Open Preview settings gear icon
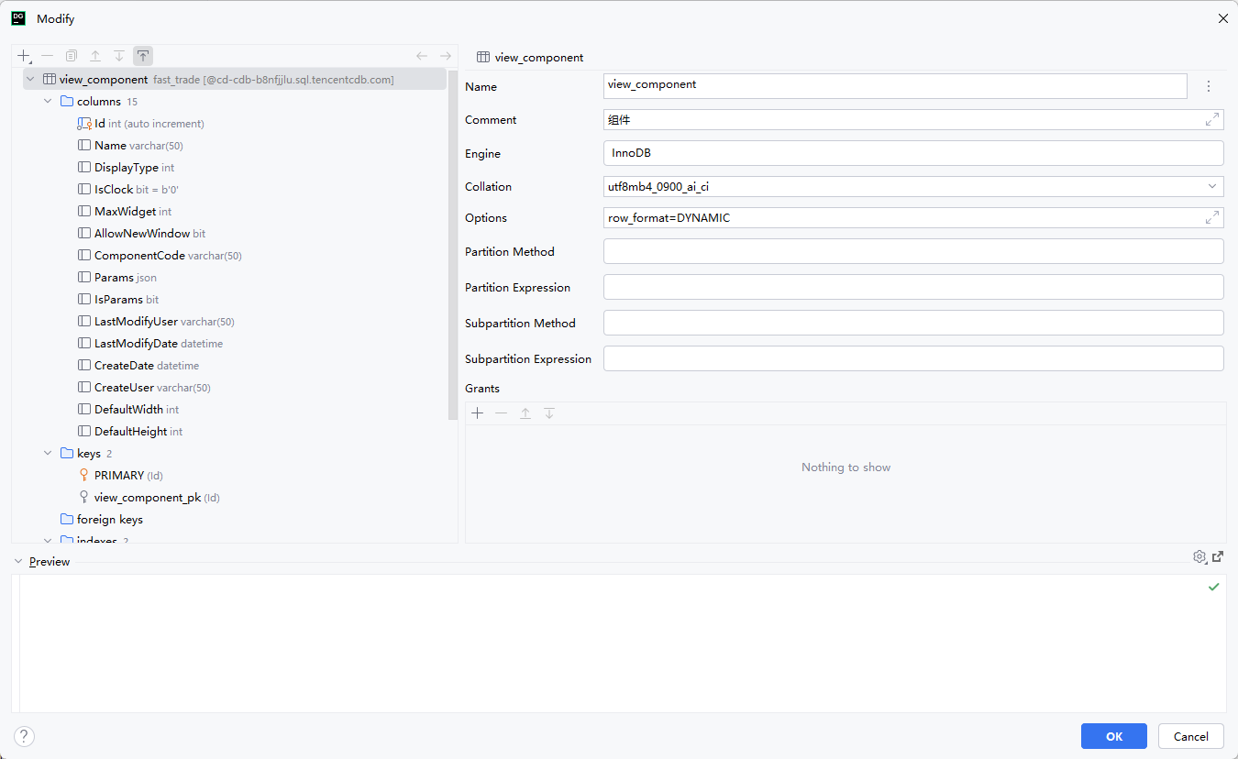The height and width of the screenshot is (759, 1238). point(1199,556)
